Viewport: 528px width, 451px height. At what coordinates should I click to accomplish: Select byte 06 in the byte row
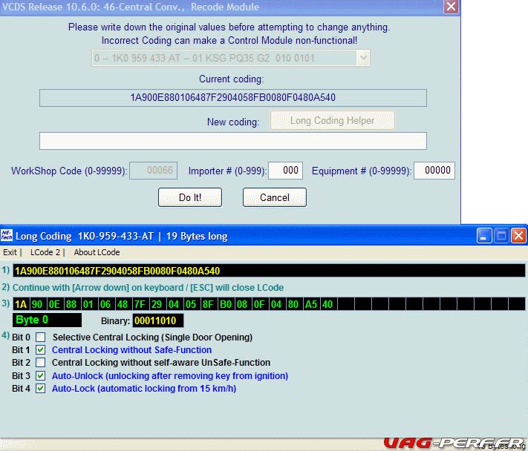click(x=107, y=304)
